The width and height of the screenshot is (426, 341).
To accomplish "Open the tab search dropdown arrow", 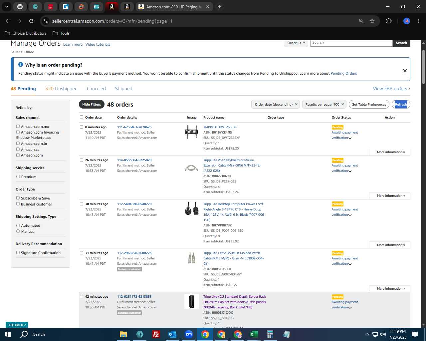I will pos(7,7).
